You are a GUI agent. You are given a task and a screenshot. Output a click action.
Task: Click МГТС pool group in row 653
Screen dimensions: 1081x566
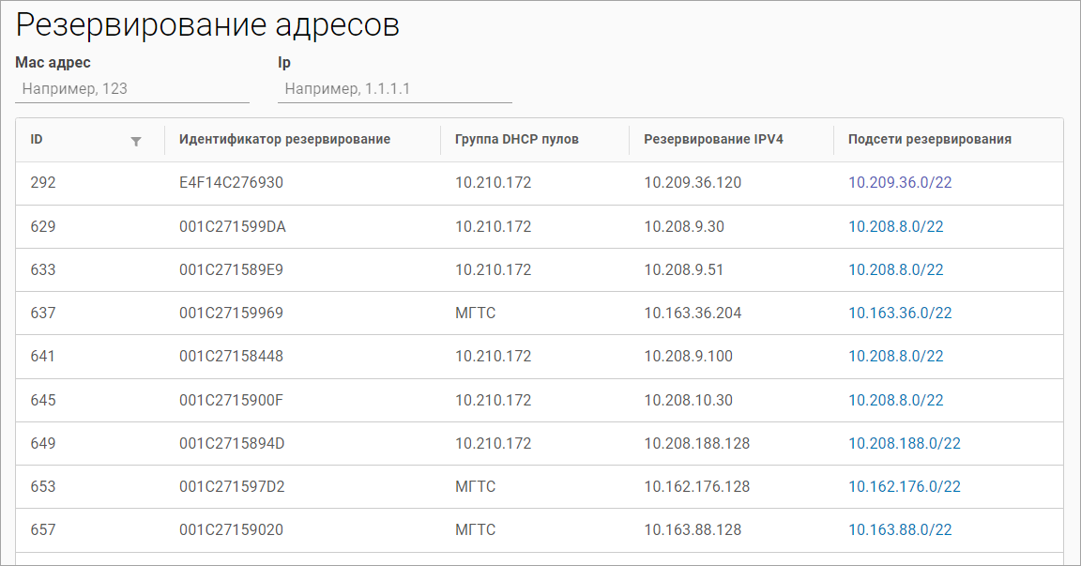(475, 487)
